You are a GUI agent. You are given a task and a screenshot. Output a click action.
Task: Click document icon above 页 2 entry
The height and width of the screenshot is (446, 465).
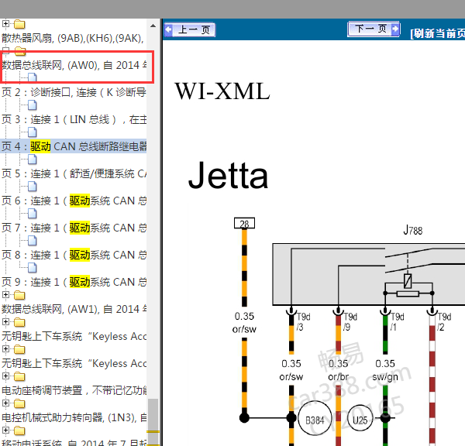pyautogui.click(x=33, y=77)
